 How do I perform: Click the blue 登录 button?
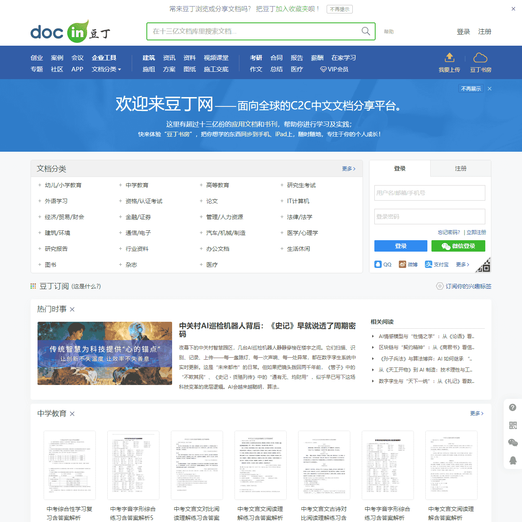400,246
